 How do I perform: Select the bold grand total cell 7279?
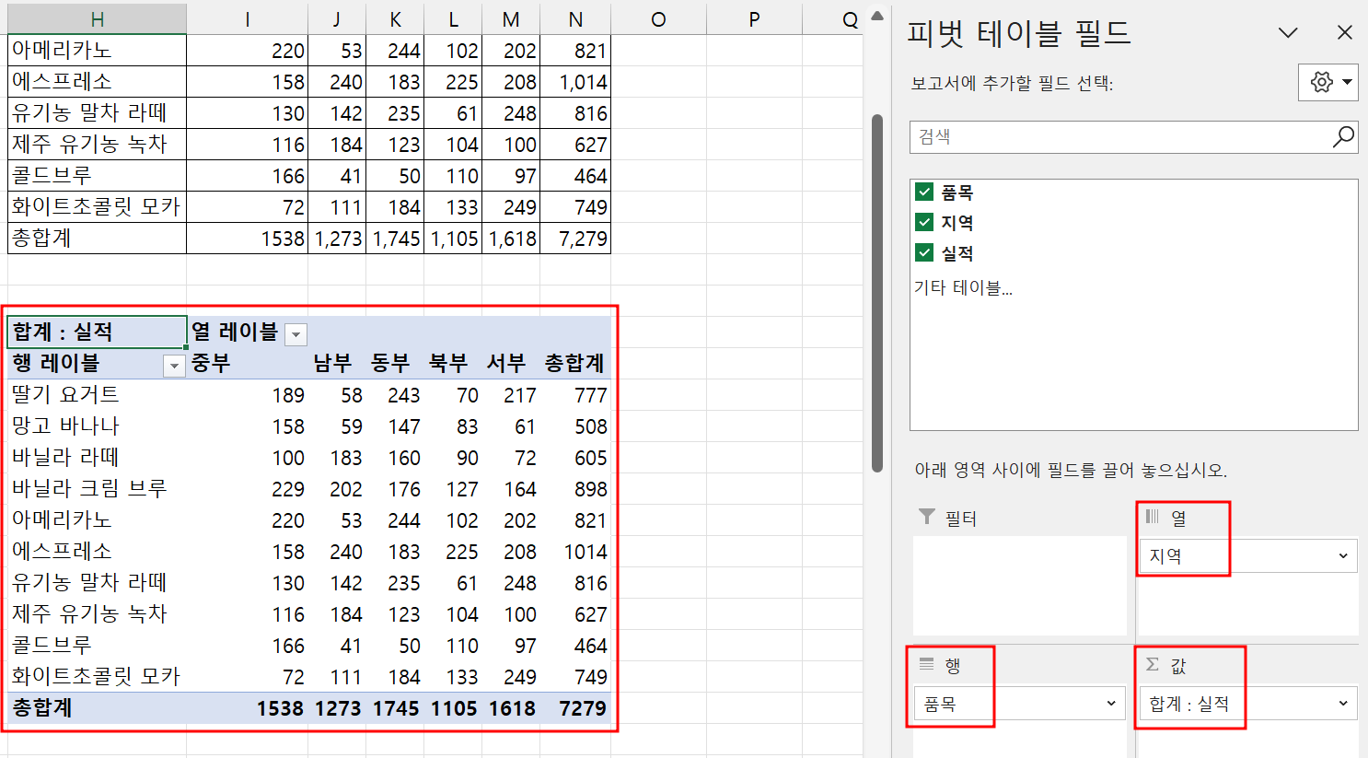tap(575, 708)
